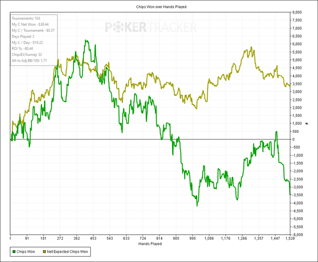Click the x-axis tick label 453

coord(93,238)
